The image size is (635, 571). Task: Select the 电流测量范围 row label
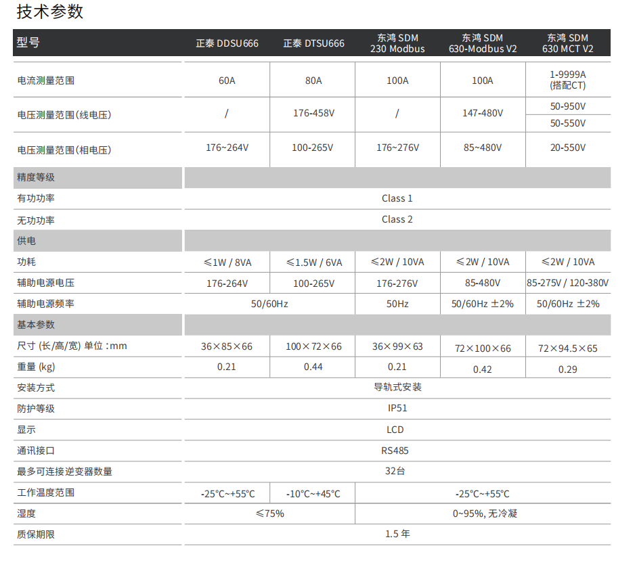coord(46,81)
